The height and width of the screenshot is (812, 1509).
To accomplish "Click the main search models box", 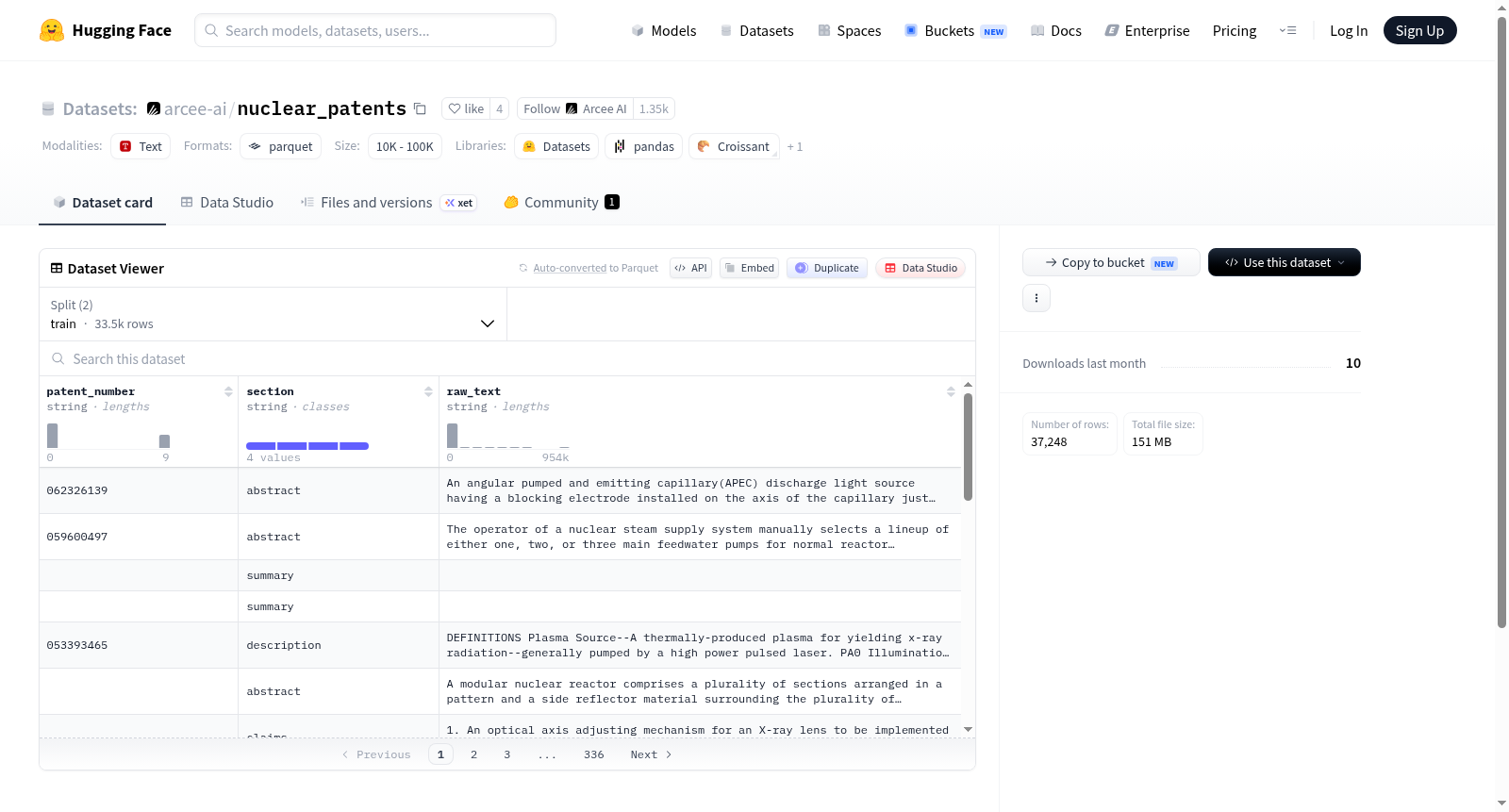I will click(375, 30).
